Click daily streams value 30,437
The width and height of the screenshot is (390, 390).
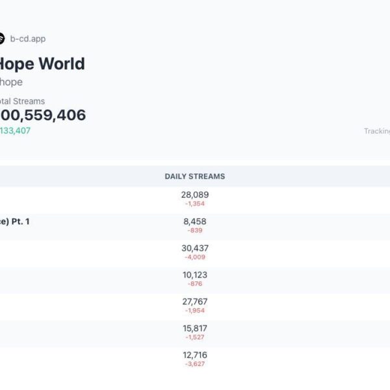click(x=195, y=248)
